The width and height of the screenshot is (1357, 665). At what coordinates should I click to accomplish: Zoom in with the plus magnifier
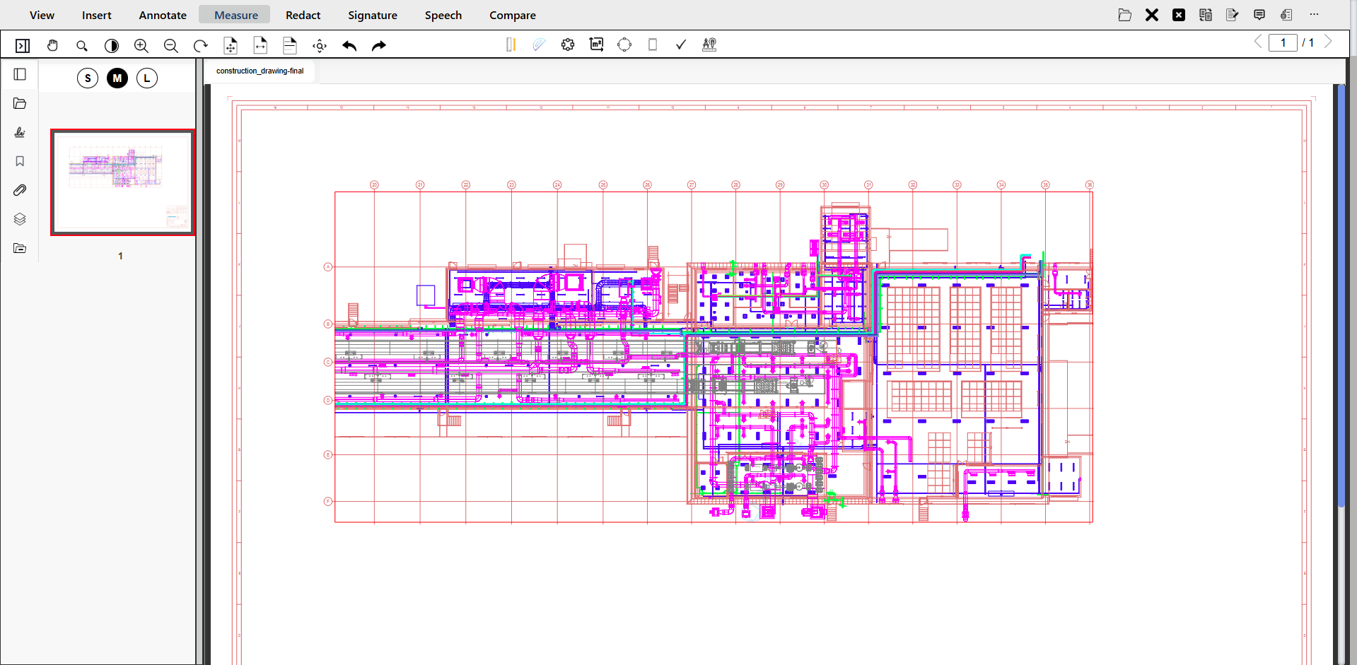click(x=141, y=45)
